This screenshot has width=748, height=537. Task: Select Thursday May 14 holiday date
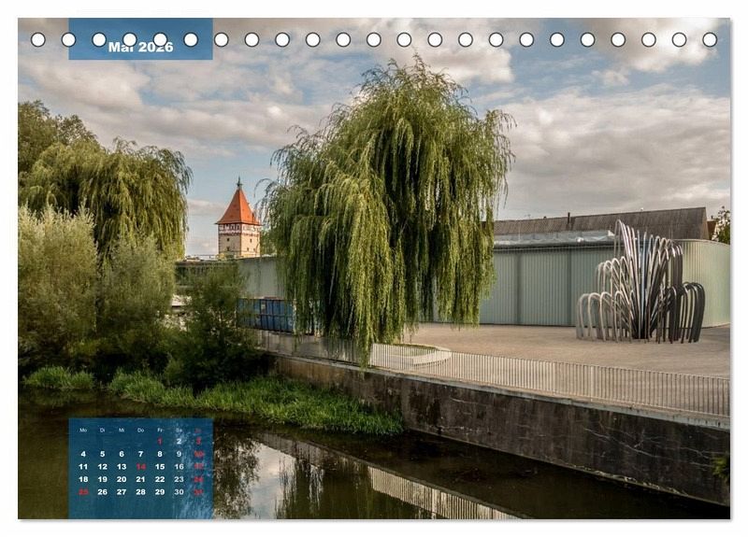point(140,466)
